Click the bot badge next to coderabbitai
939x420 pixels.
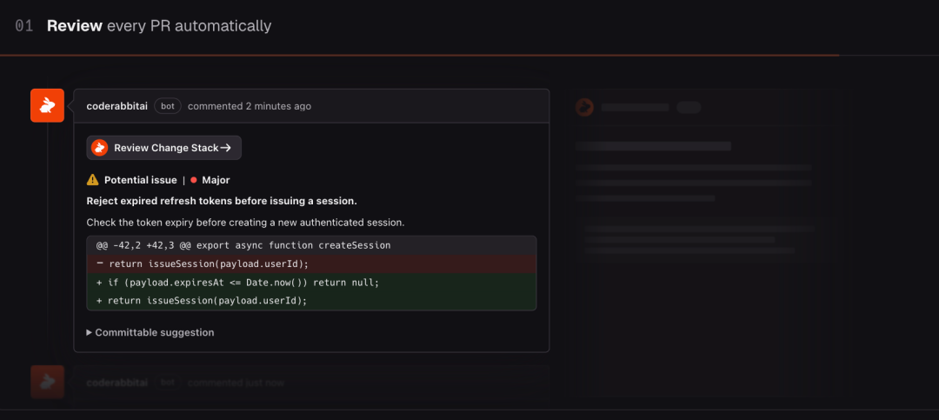click(168, 106)
